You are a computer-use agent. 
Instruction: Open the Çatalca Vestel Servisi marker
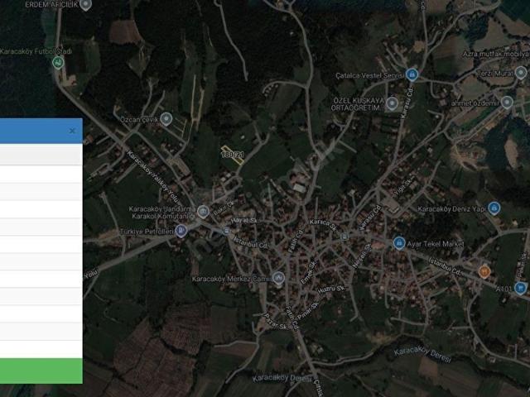(412, 74)
